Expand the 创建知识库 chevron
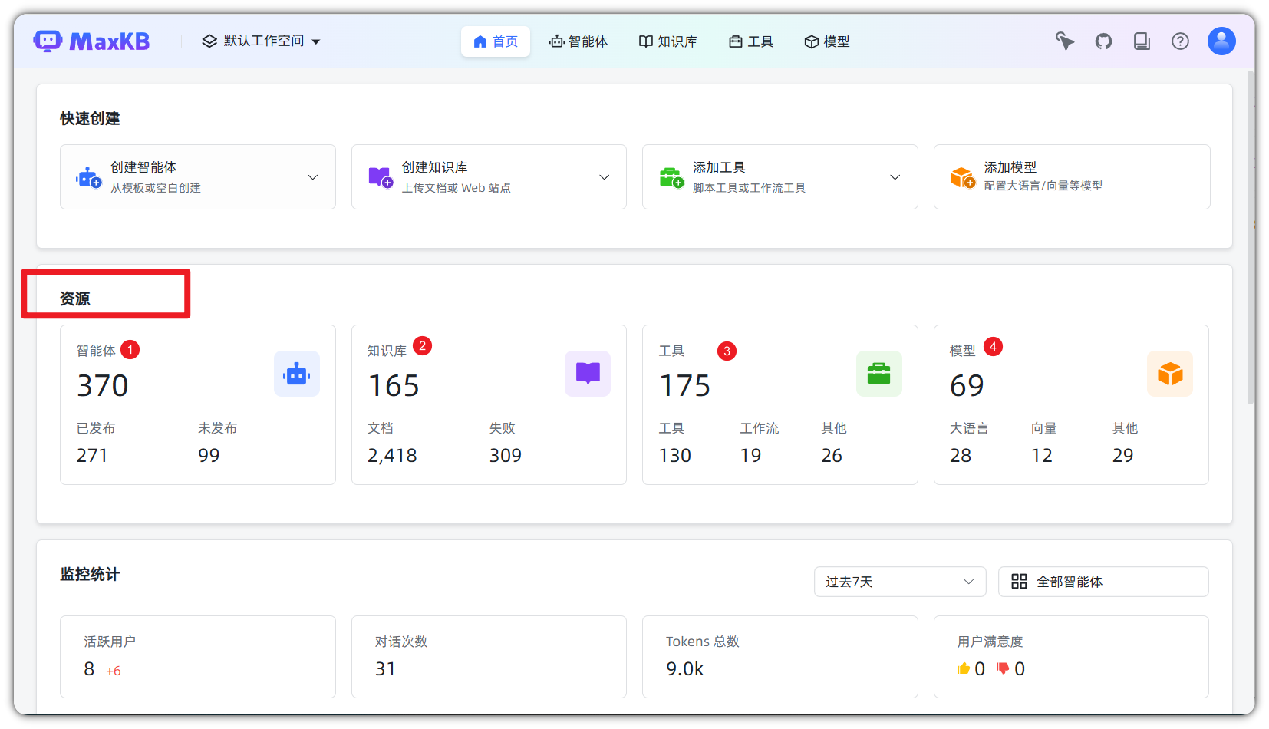 tap(605, 177)
